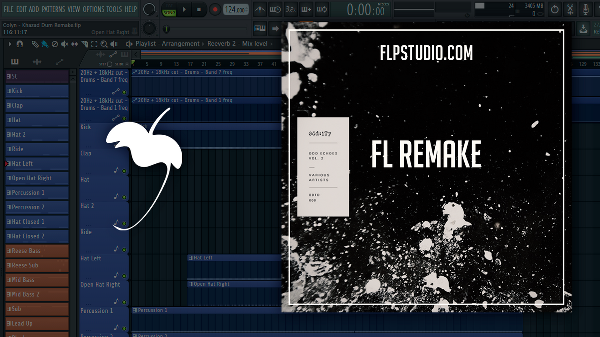Select the Paint brush tool

[45, 44]
